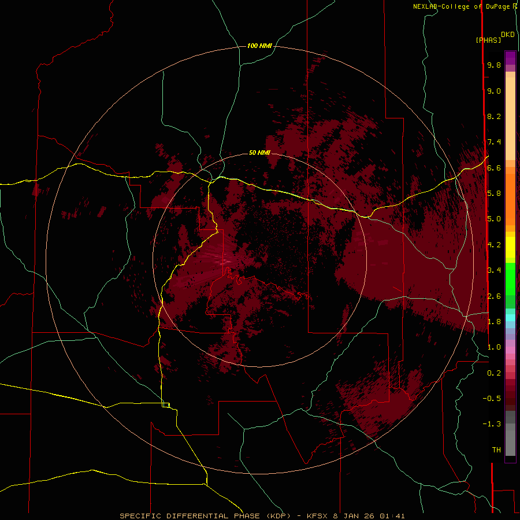Screen dimensions: 520x520
Task: Click the 4.2 value on color scale
Action: pyautogui.click(x=494, y=245)
